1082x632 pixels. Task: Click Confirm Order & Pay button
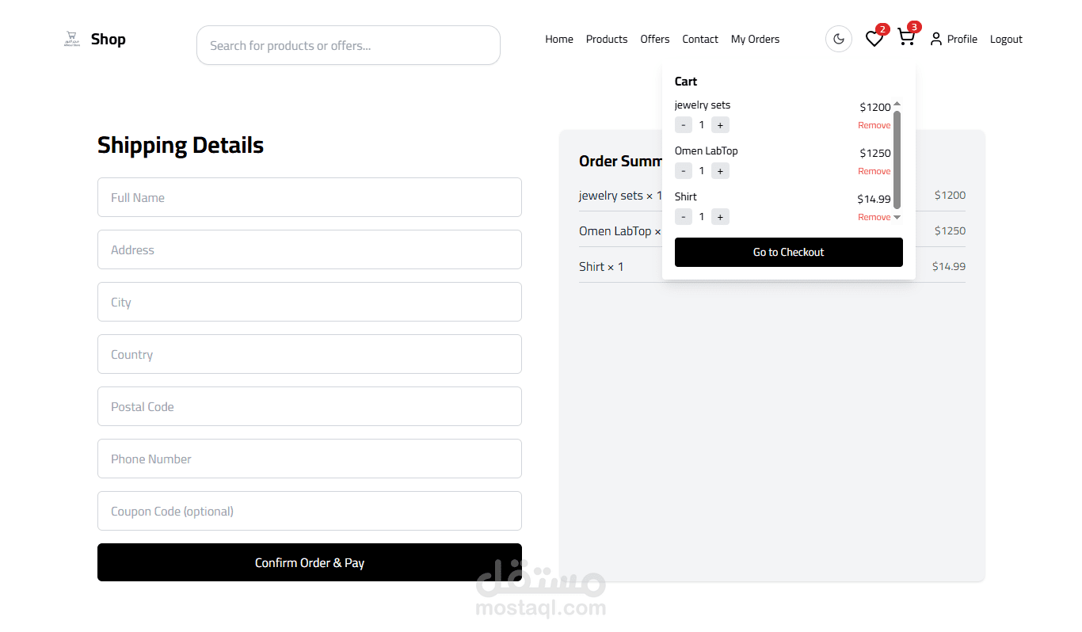click(x=310, y=562)
